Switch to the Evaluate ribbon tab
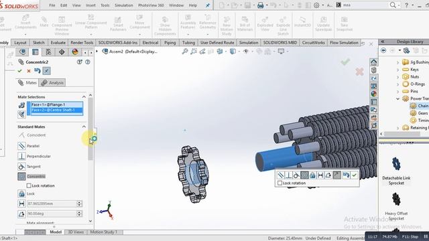 click(58, 43)
